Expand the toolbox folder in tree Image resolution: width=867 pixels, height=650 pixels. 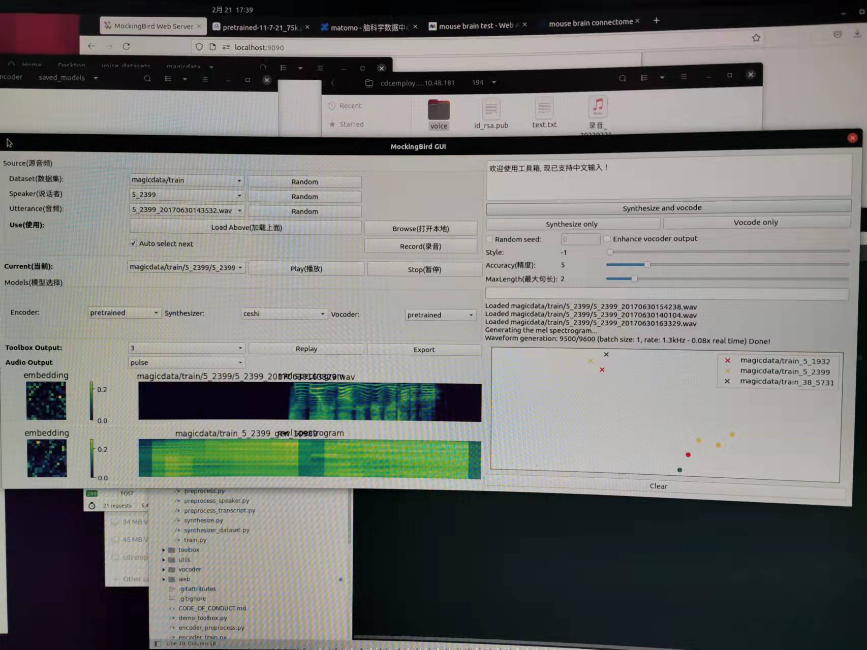[x=164, y=550]
